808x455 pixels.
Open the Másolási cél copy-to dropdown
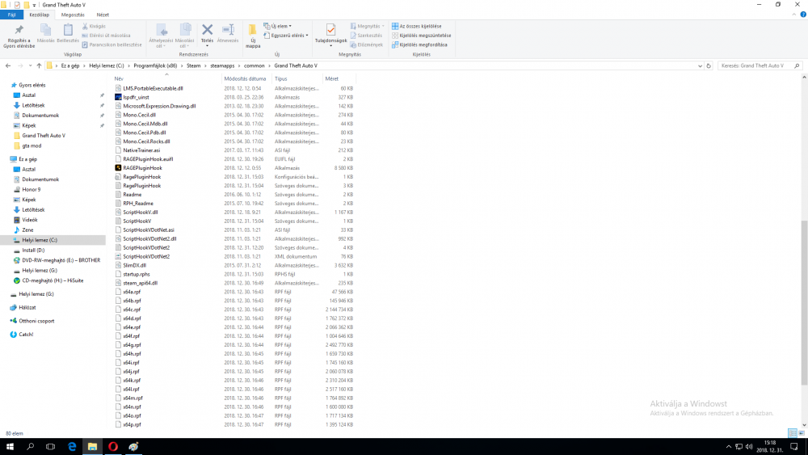[184, 36]
